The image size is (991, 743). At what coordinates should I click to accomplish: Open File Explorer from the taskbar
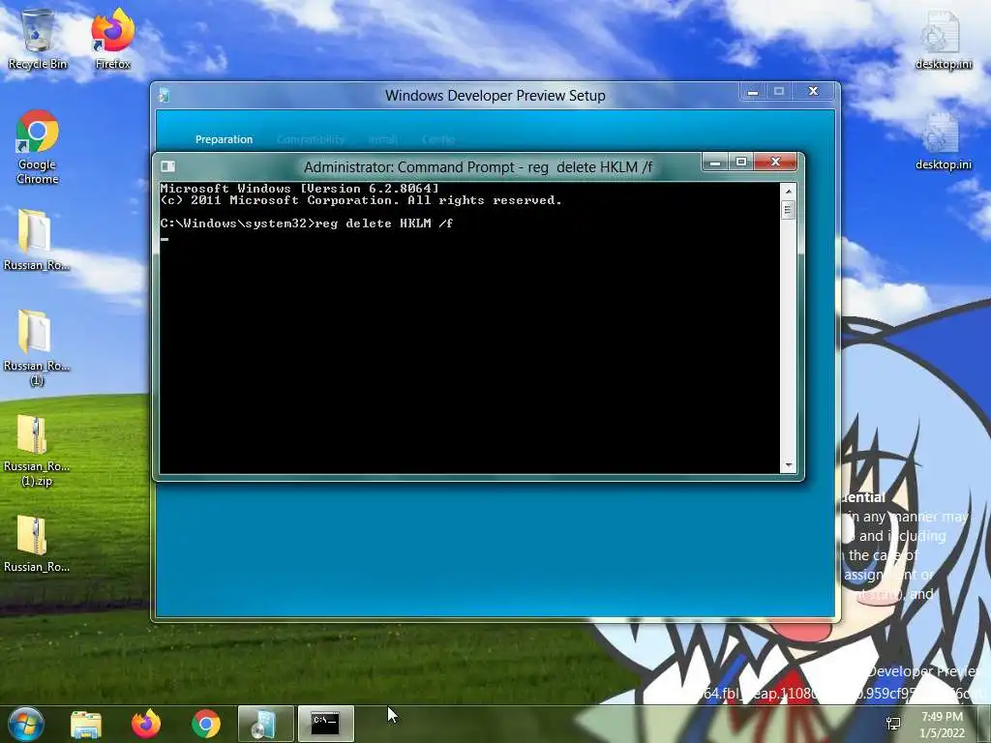click(86, 724)
